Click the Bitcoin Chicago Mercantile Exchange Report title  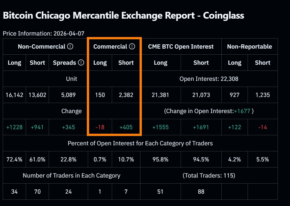coord(123,16)
